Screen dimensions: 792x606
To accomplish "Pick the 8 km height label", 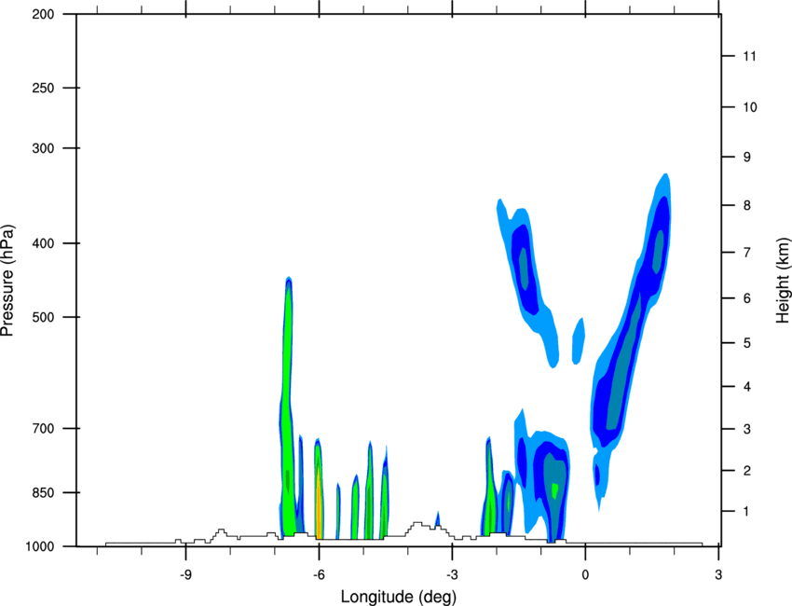I will tap(746, 205).
